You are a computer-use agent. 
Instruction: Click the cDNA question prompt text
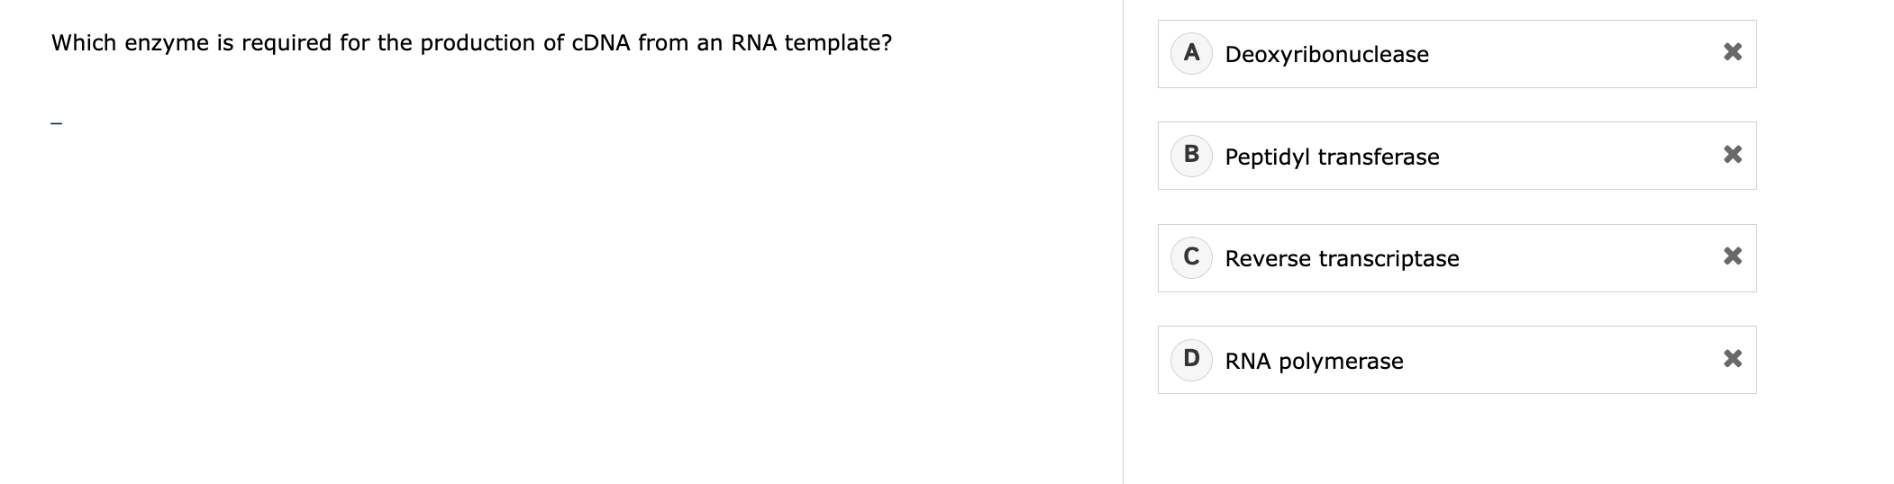(x=471, y=43)
